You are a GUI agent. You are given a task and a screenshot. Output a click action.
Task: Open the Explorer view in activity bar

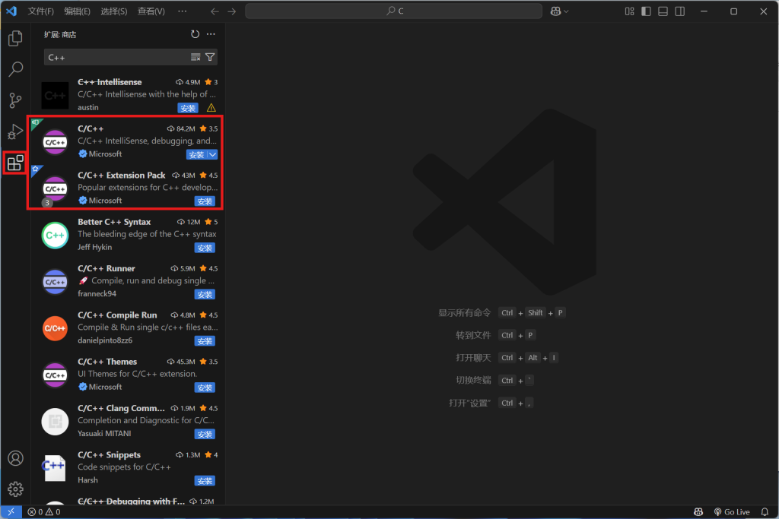pos(15,38)
